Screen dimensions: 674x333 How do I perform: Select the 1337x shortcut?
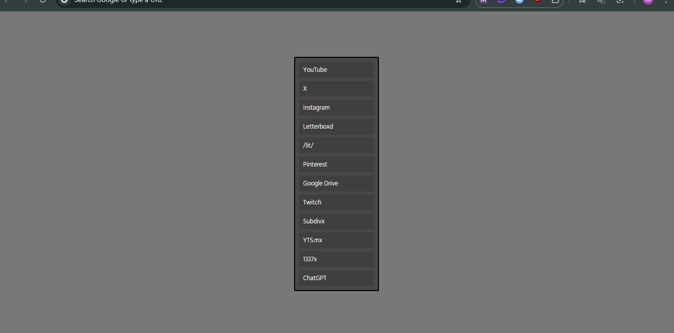click(336, 259)
